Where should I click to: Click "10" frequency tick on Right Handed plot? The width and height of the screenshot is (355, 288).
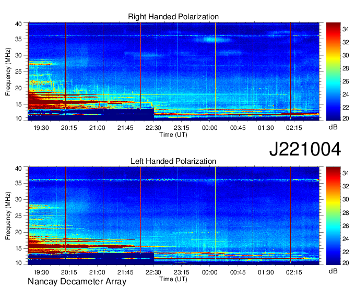click(x=18, y=118)
